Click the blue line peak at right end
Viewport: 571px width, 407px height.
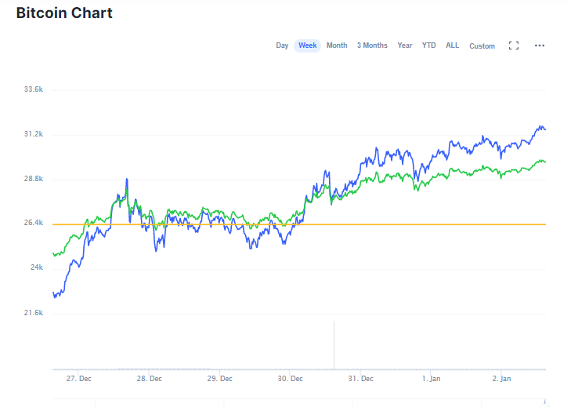pyautogui.click(x=540, y=127)
